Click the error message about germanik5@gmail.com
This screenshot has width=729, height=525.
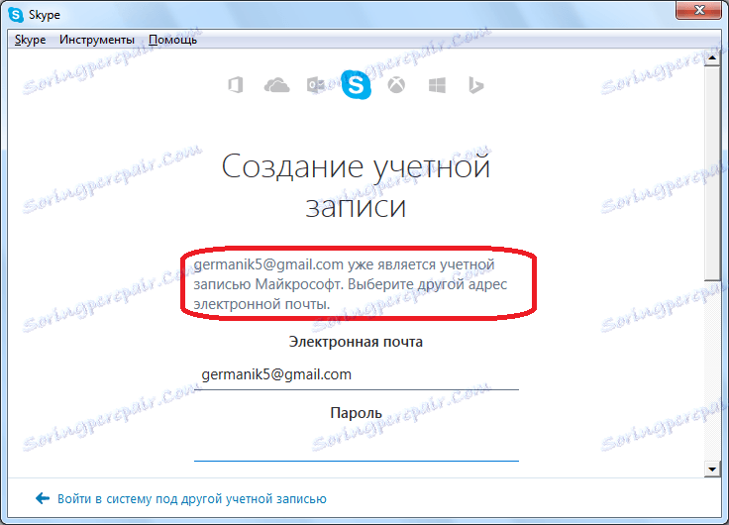[350, 284]
